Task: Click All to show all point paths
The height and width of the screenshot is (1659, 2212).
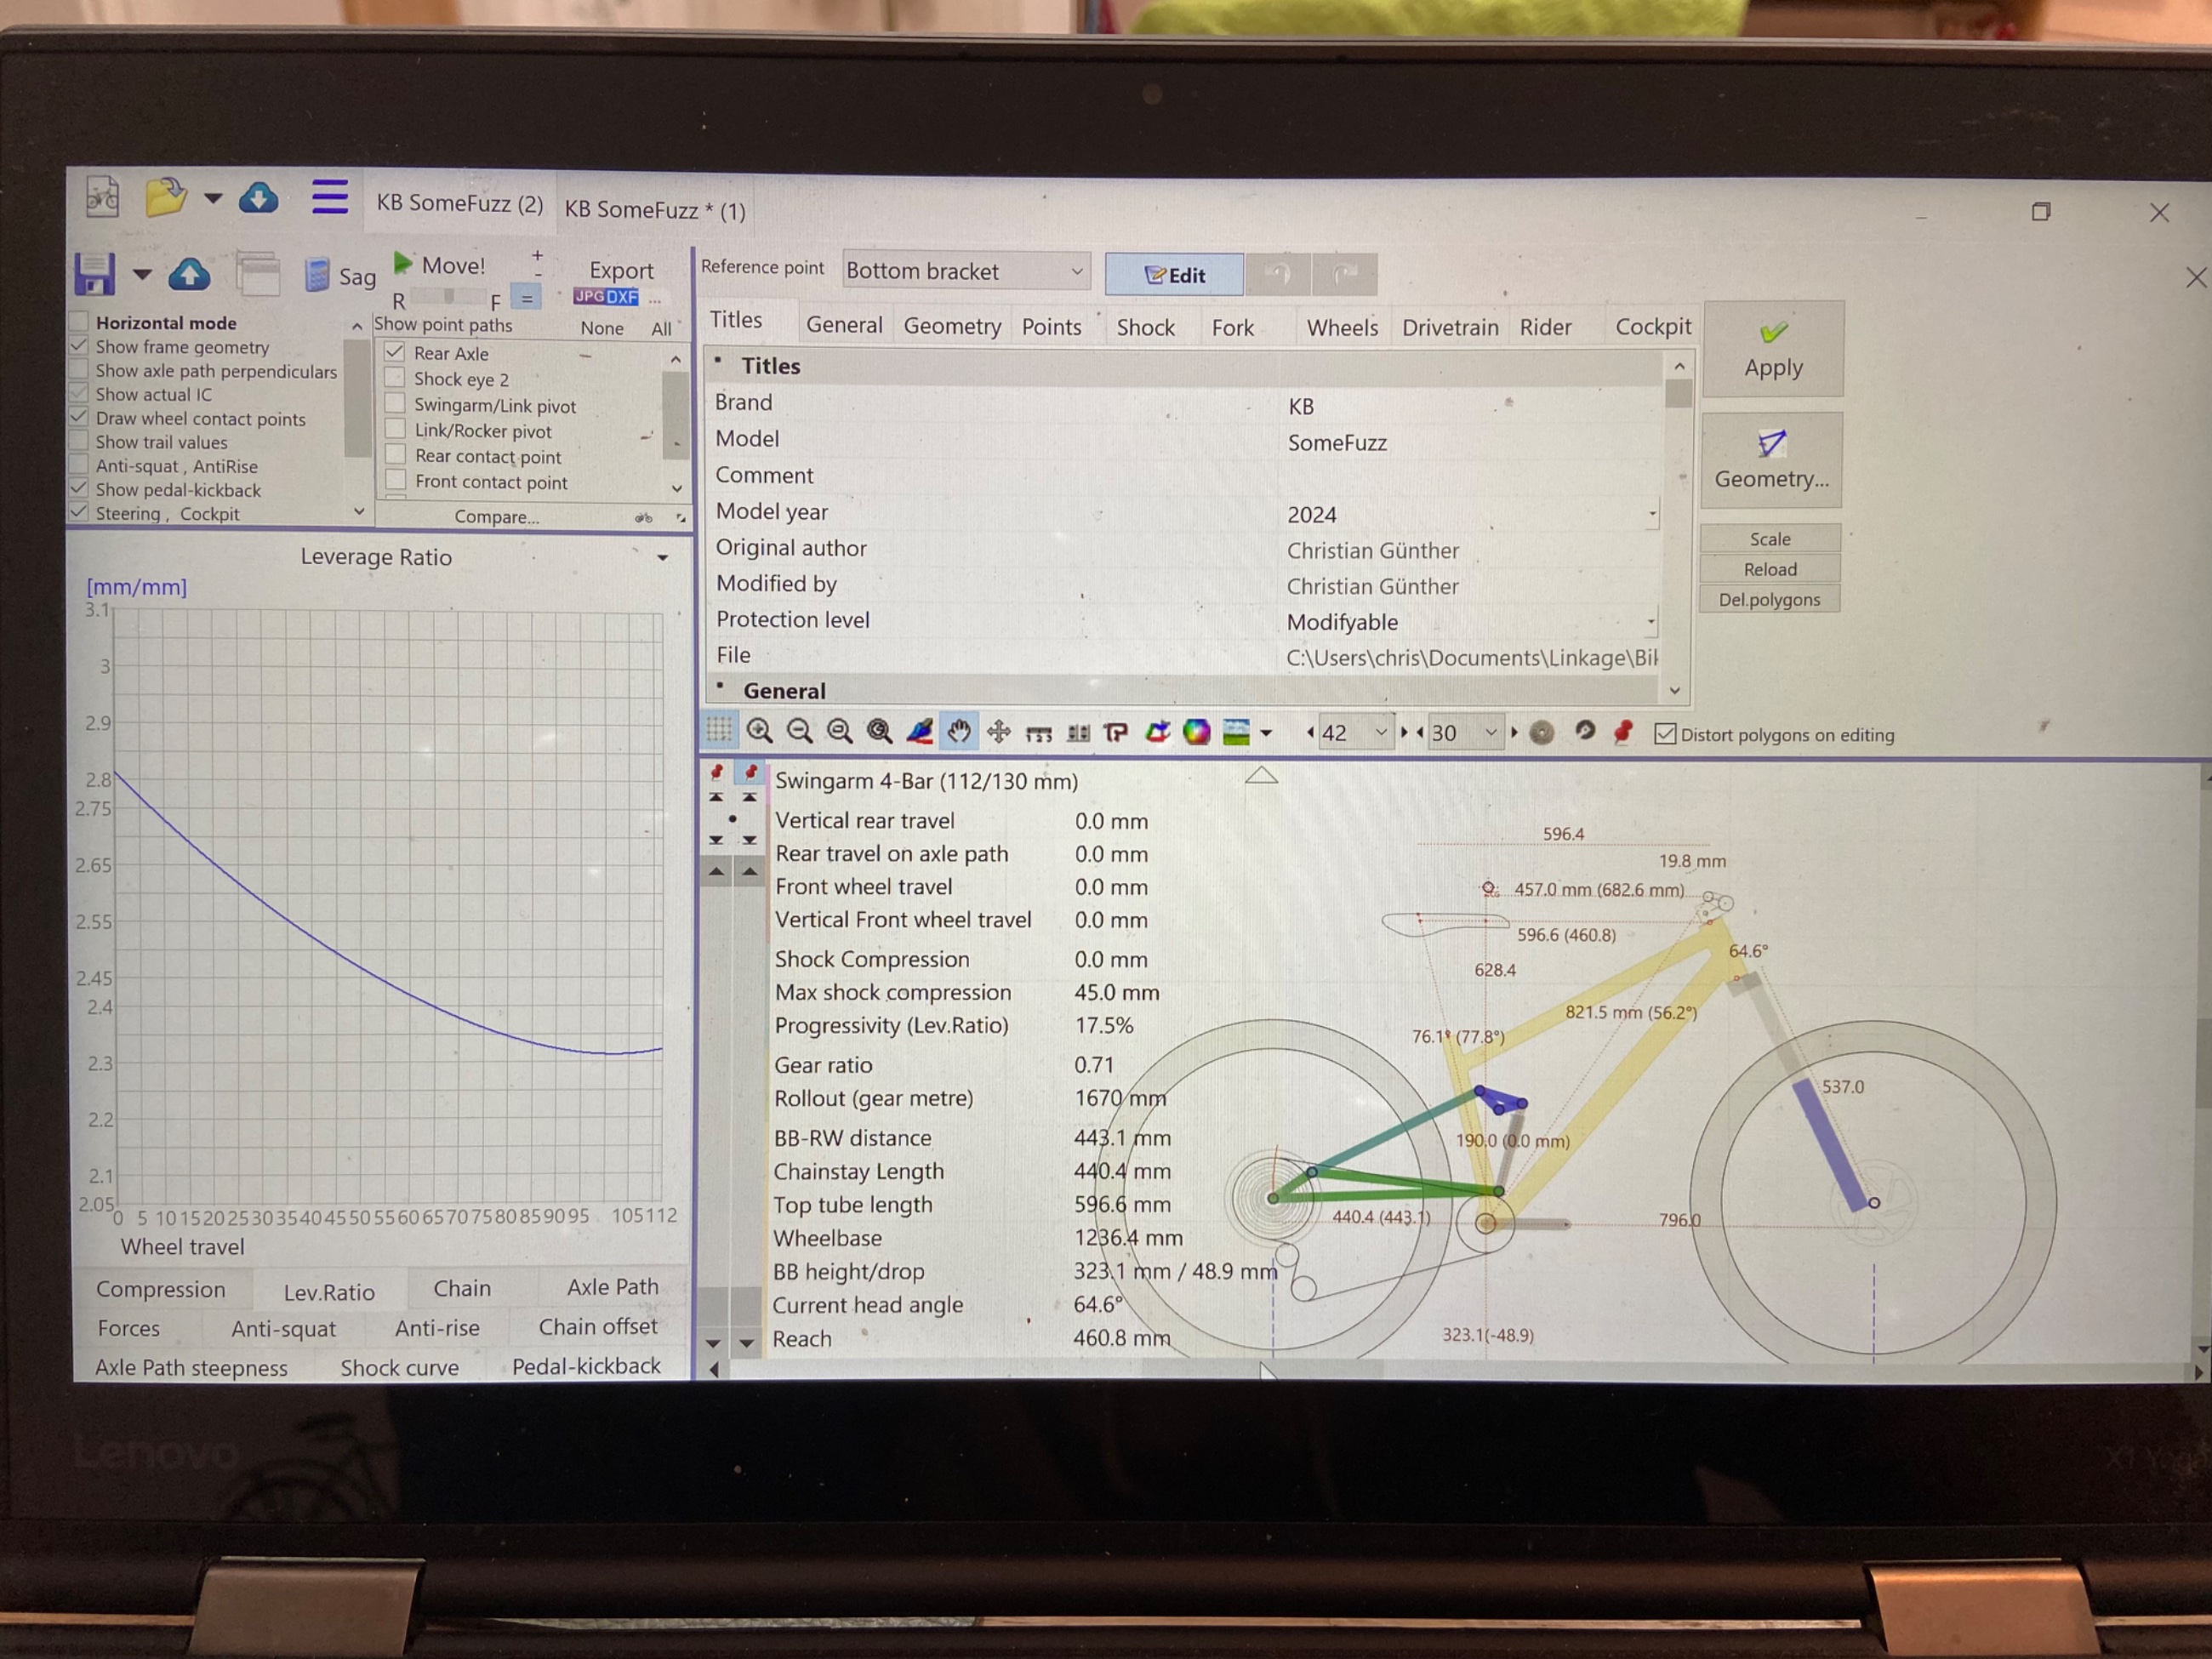Action: [661, 328]
